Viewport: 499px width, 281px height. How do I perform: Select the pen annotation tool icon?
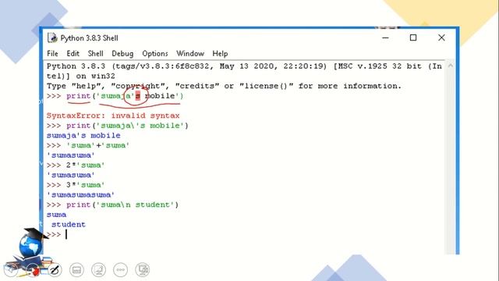tap(55, 270)
